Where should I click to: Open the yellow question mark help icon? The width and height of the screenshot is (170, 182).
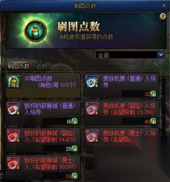163,17
